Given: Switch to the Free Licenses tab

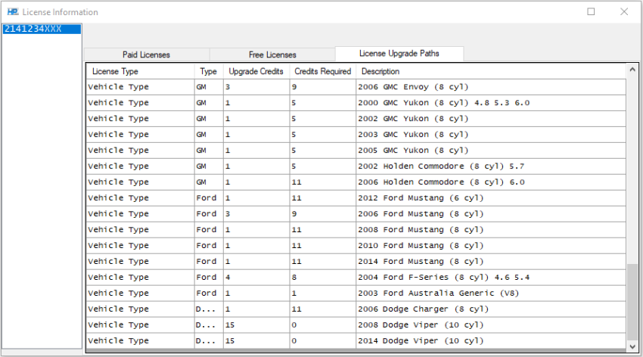Looking at the screenshot, I should click(272, 54).
